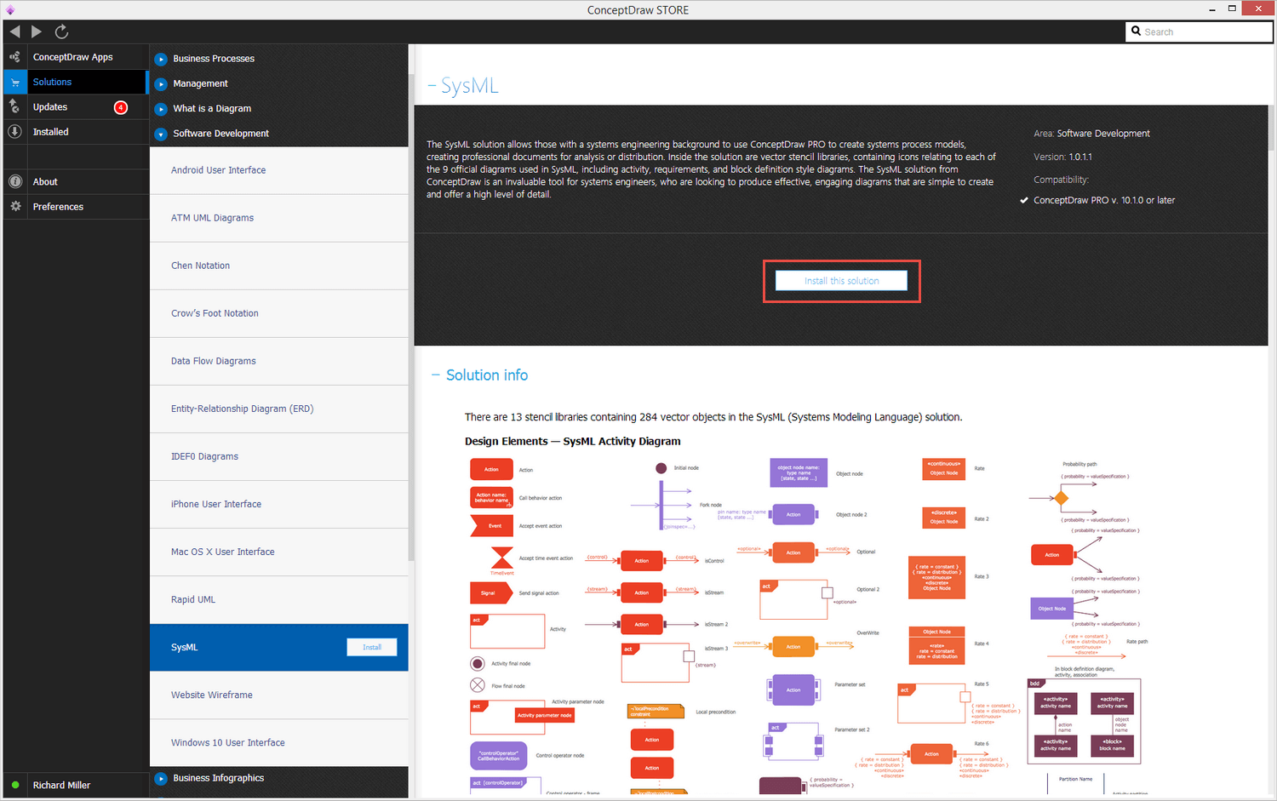Click the Version: 1.0.1.1 text

point(1062,157)
